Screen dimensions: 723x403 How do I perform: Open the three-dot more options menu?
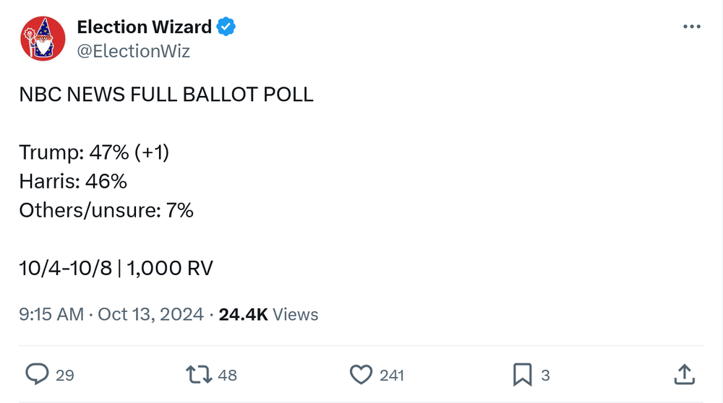pyautogui.click(x=691, y=27)
